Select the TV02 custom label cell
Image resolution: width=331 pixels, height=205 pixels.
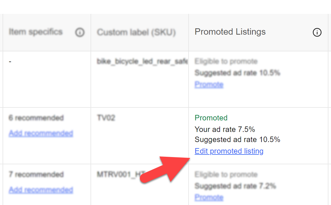pos(106,118)
